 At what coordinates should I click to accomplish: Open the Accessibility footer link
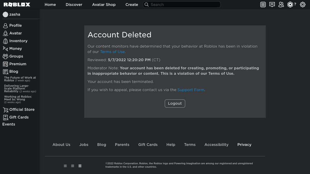(216, 145)
